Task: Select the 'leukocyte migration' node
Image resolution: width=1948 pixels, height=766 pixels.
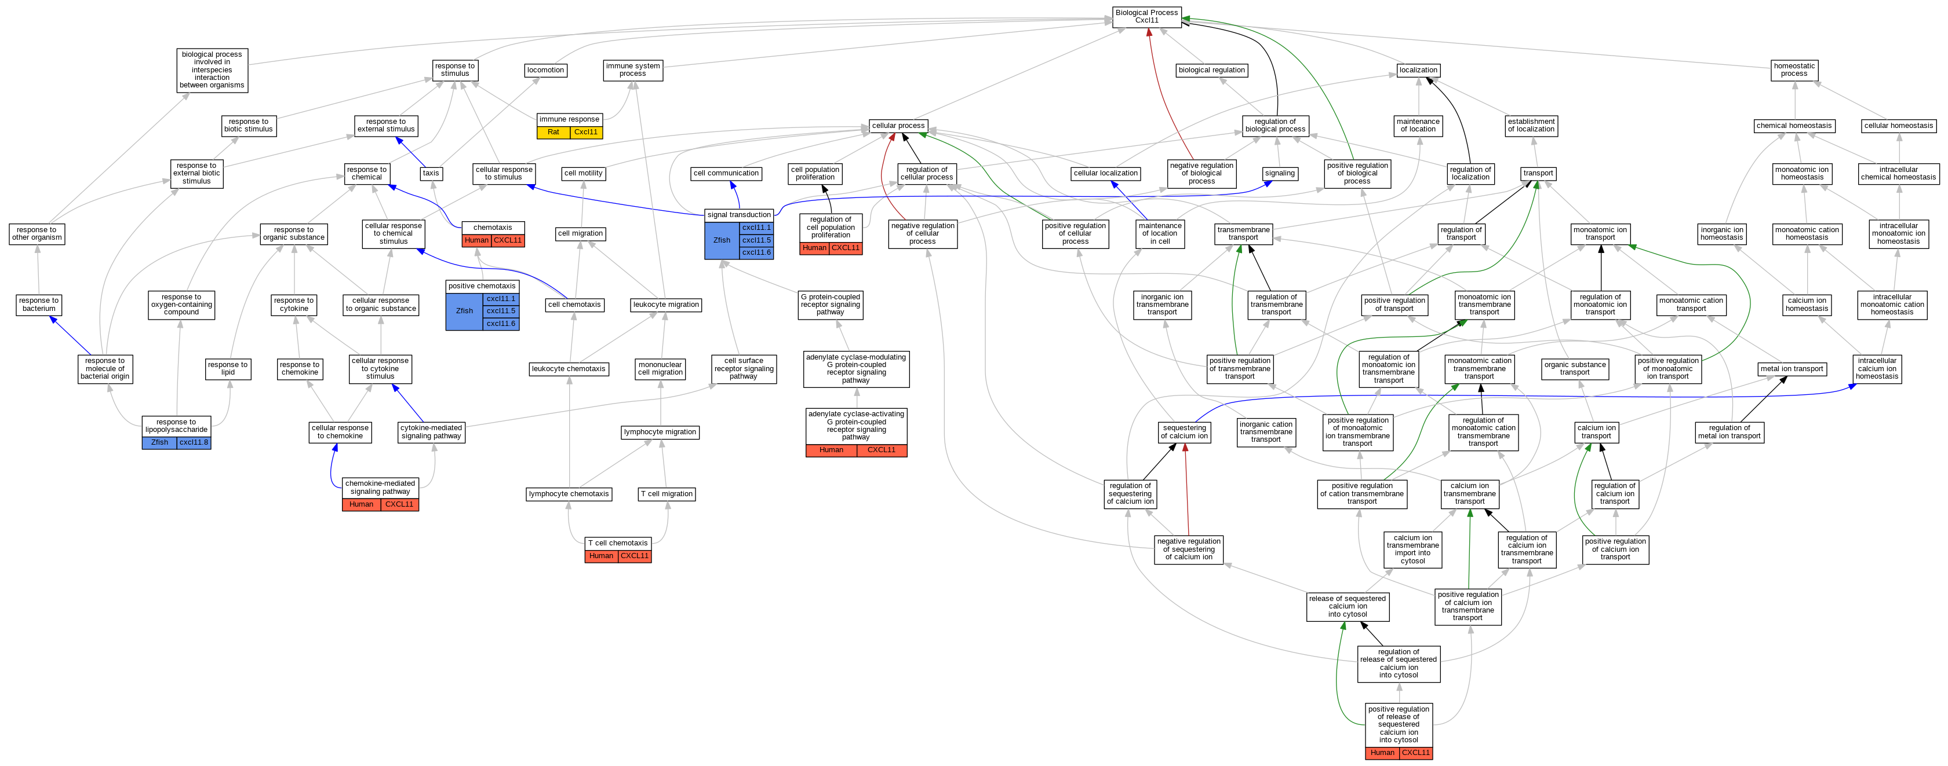Action: coord(666,305)
